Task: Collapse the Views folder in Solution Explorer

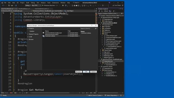Action: (101, 34)
